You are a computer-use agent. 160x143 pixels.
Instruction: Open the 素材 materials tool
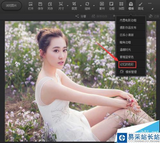(x=102, y=6)
